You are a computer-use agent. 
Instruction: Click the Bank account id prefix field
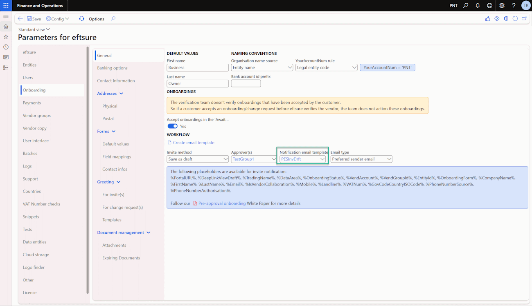(x=246, y=83)
